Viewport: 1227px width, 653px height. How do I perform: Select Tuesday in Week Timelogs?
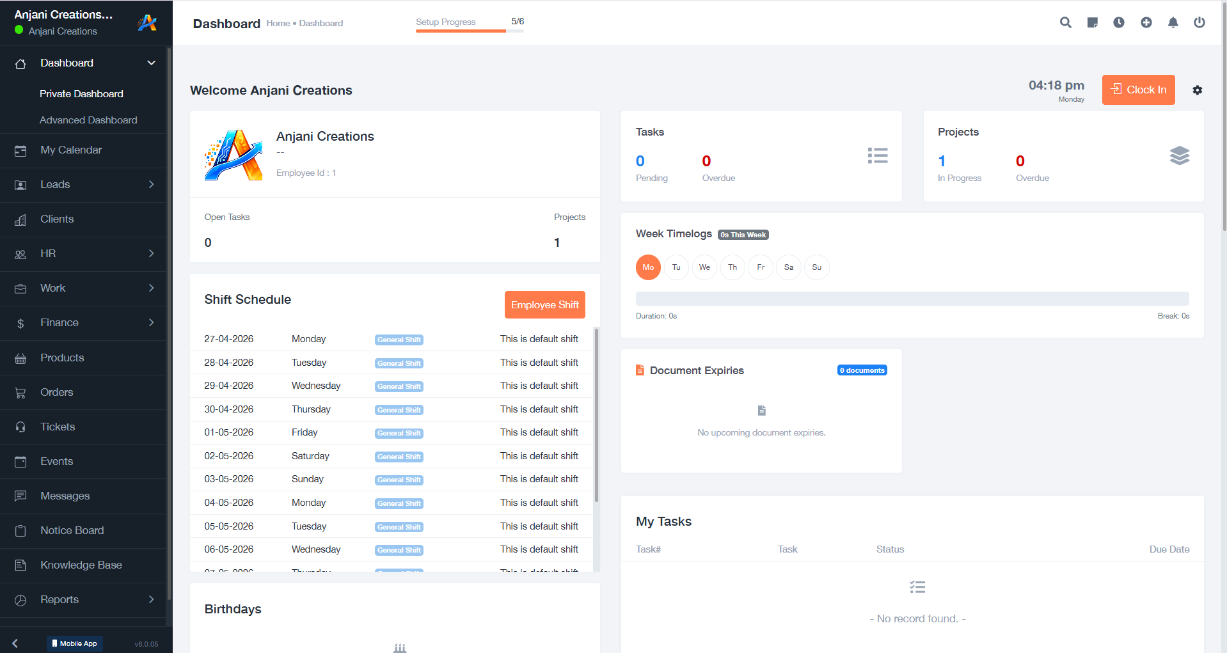pyautogui.click(x=676, y=267)
